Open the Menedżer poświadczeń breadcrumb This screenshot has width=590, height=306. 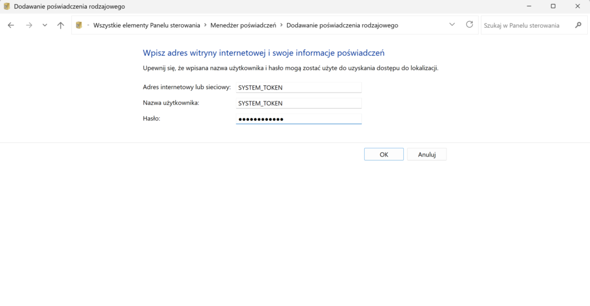coord(243,25)
